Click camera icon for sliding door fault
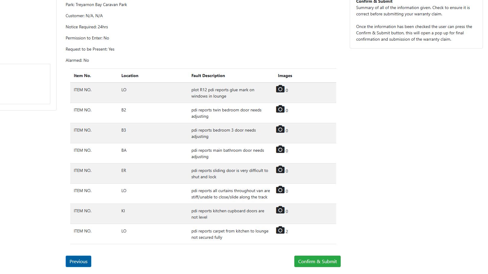488x274 pixels. tap(280, 170)
